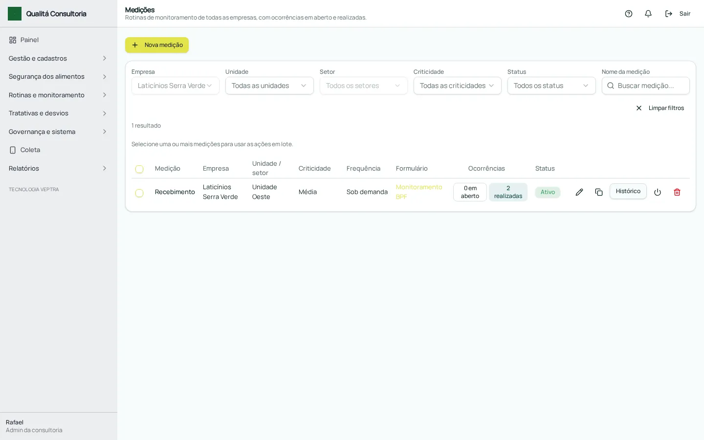Clear filters with Limpar filtros
This screenshot has width=704, height=440.
tap(660, 108)
